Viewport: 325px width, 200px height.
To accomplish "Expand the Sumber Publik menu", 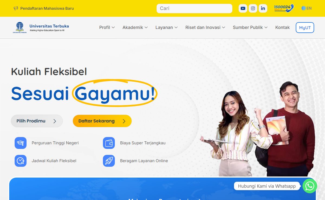I will coord(250,27).
